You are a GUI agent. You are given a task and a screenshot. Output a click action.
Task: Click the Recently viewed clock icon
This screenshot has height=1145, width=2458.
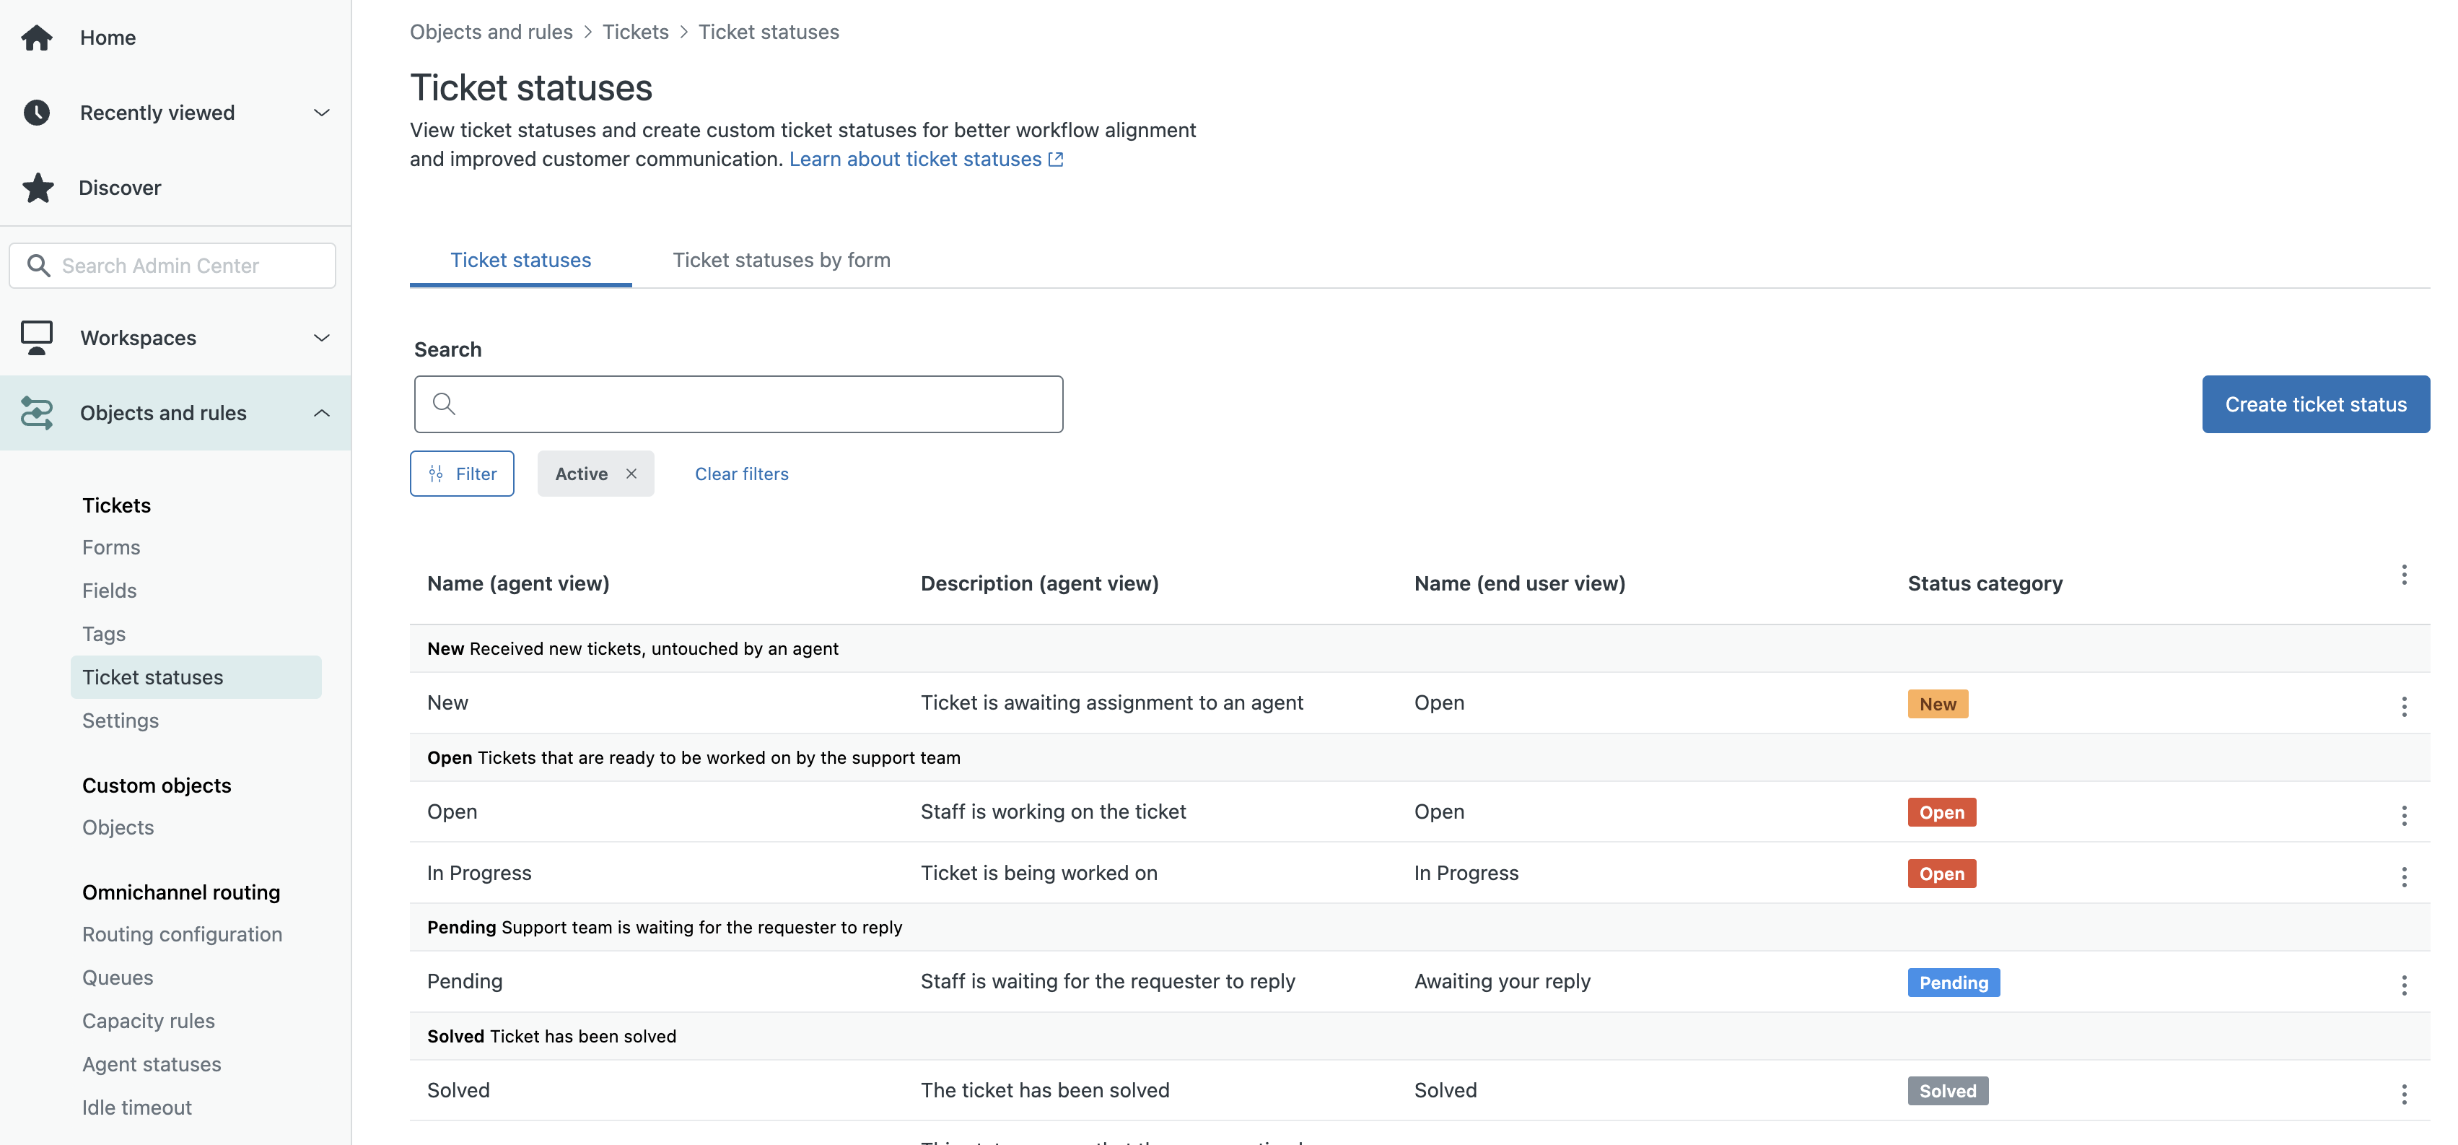click(38, 113)
